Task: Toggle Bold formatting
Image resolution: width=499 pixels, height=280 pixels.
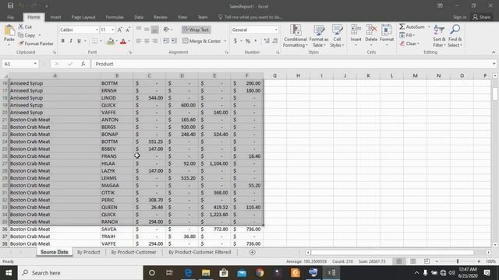Action: click(x=62, y=41)
